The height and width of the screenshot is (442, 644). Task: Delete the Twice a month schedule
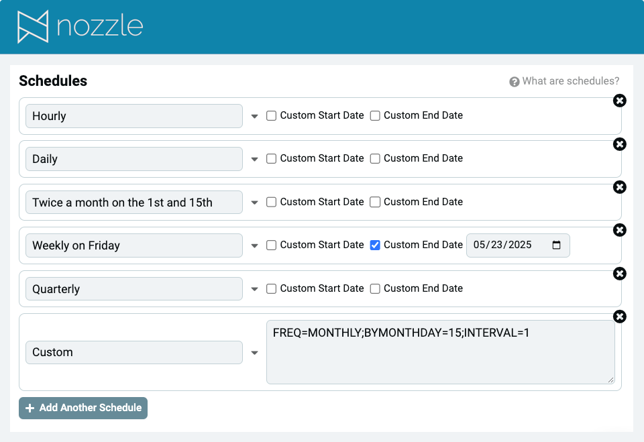[619, 187]
